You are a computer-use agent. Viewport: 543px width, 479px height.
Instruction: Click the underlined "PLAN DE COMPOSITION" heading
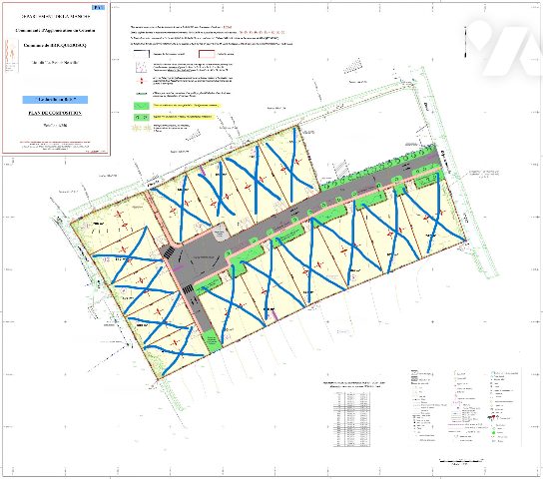(55, 113)
